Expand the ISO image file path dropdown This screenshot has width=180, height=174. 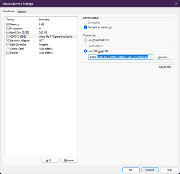click(x=151, y=57)
